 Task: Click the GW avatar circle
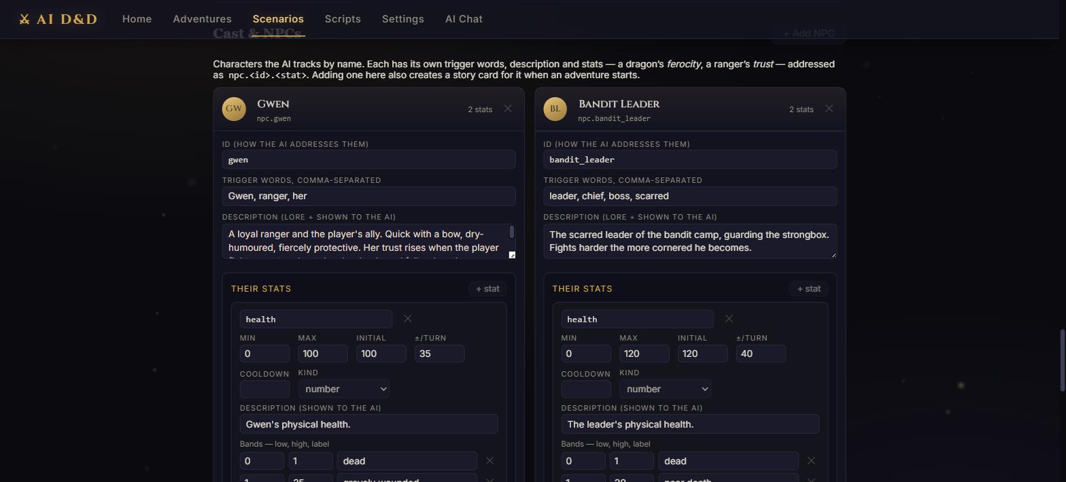[234, 109]
